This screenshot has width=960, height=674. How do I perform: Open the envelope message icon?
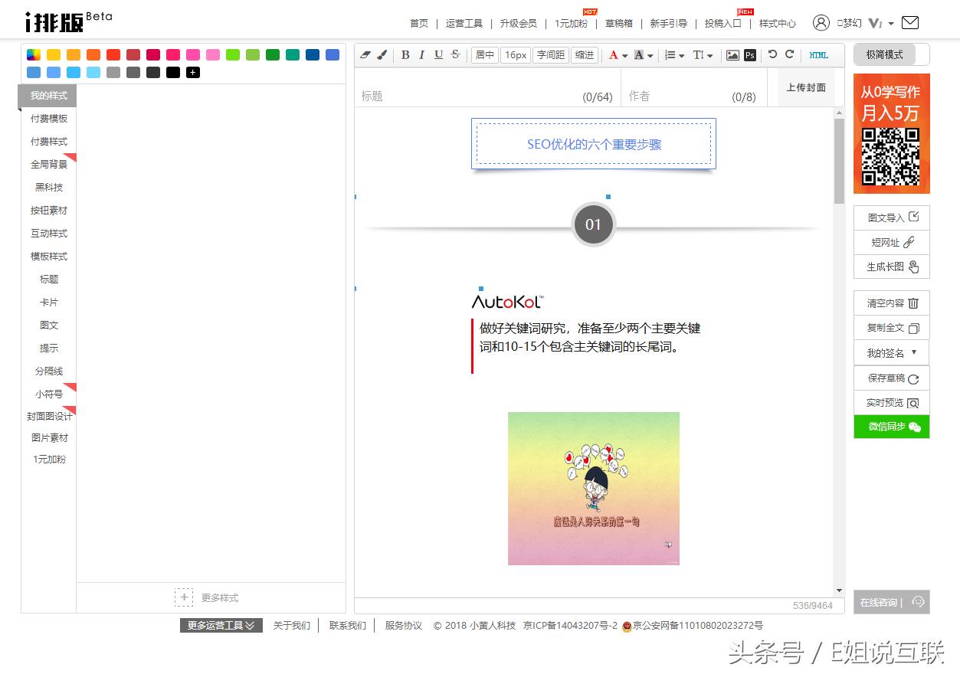(910, 23)
